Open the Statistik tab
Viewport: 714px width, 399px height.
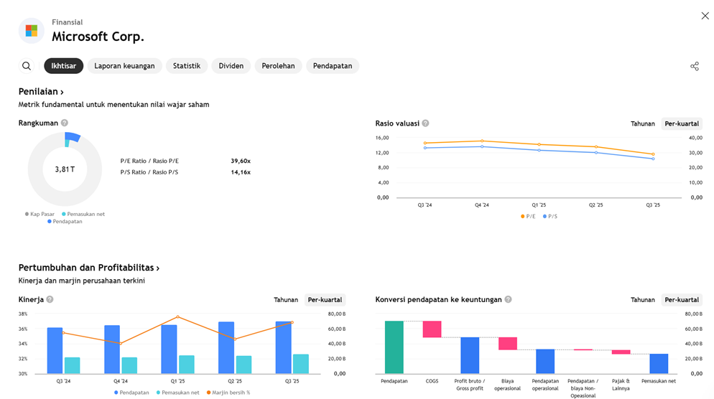pos(187,66)
